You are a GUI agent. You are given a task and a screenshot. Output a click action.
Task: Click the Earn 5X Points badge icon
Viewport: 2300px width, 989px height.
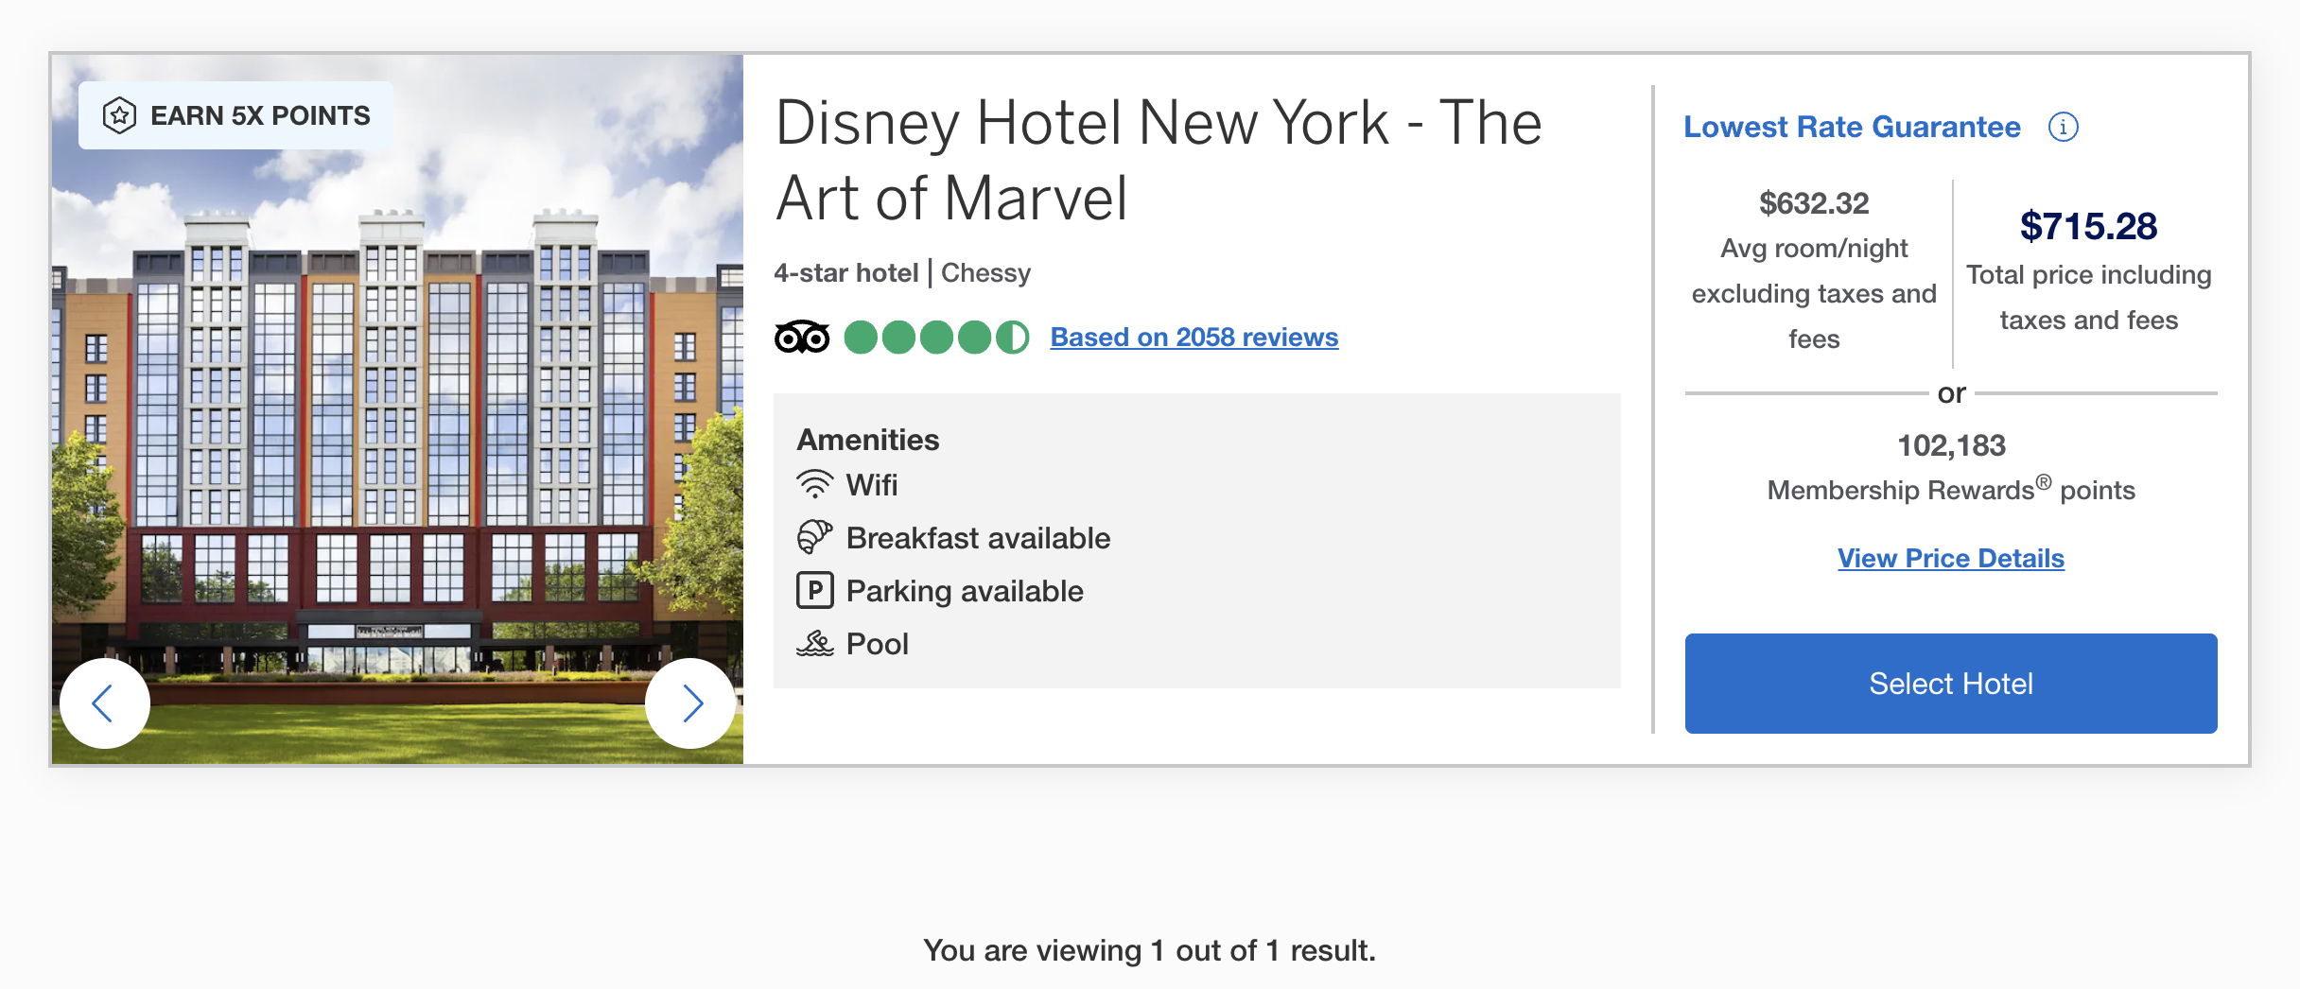click(120, 115)
